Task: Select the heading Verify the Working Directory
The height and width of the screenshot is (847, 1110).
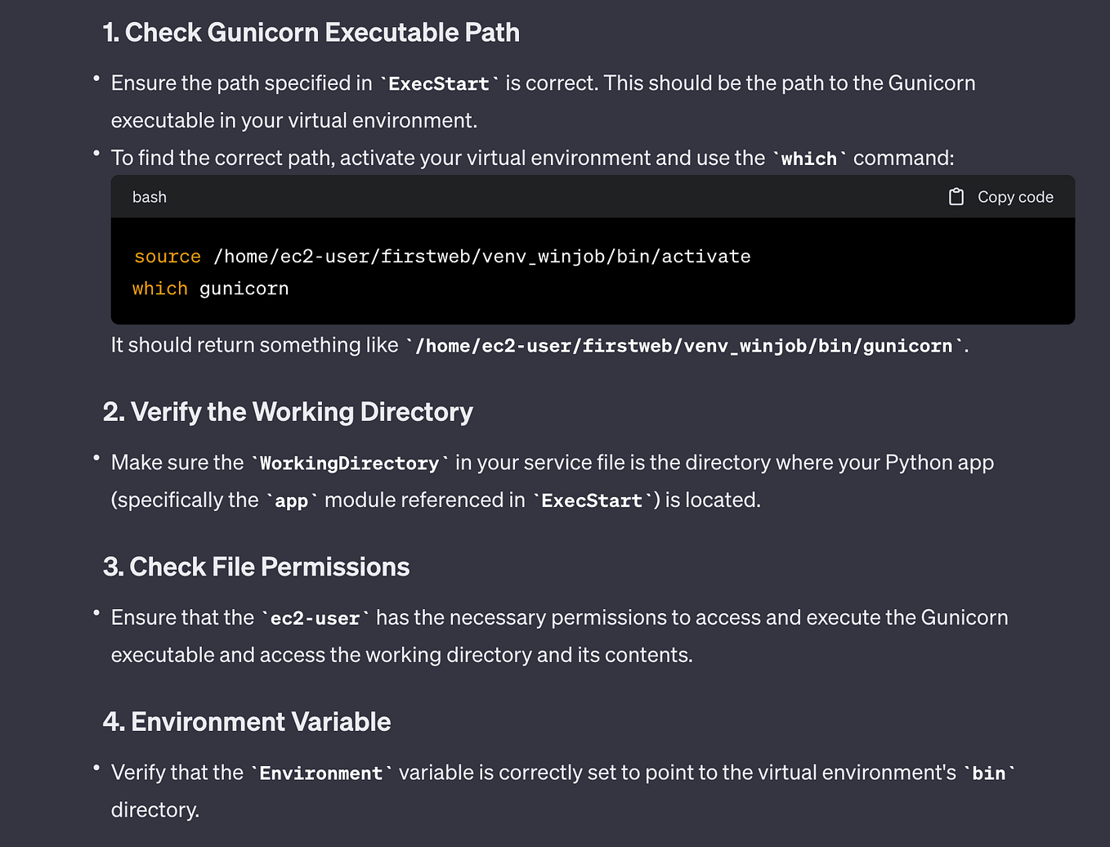Action: pos(289,411)
